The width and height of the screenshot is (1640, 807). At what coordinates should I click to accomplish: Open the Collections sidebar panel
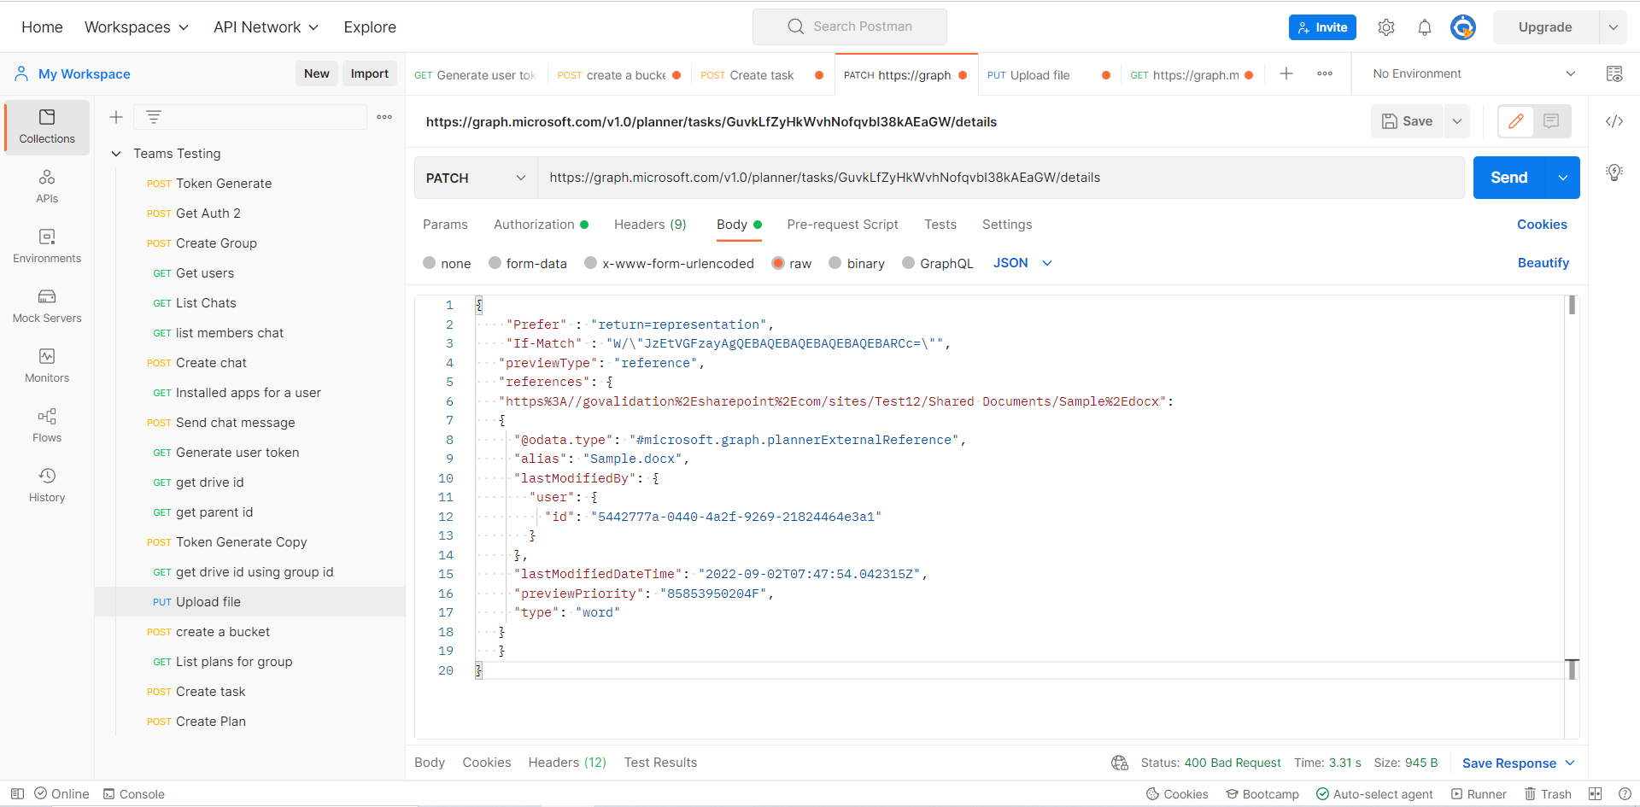coord(47,126)
